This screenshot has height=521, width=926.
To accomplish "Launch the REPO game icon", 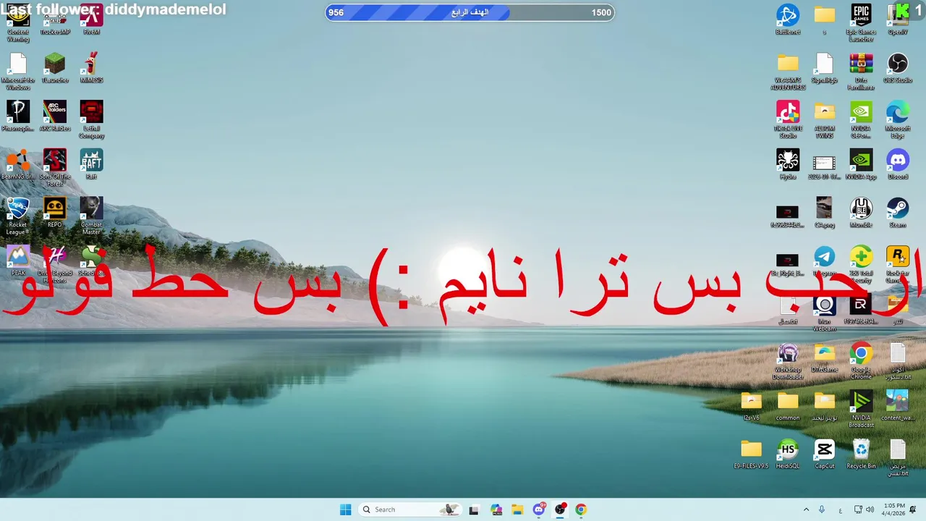I will pos(54,213).
